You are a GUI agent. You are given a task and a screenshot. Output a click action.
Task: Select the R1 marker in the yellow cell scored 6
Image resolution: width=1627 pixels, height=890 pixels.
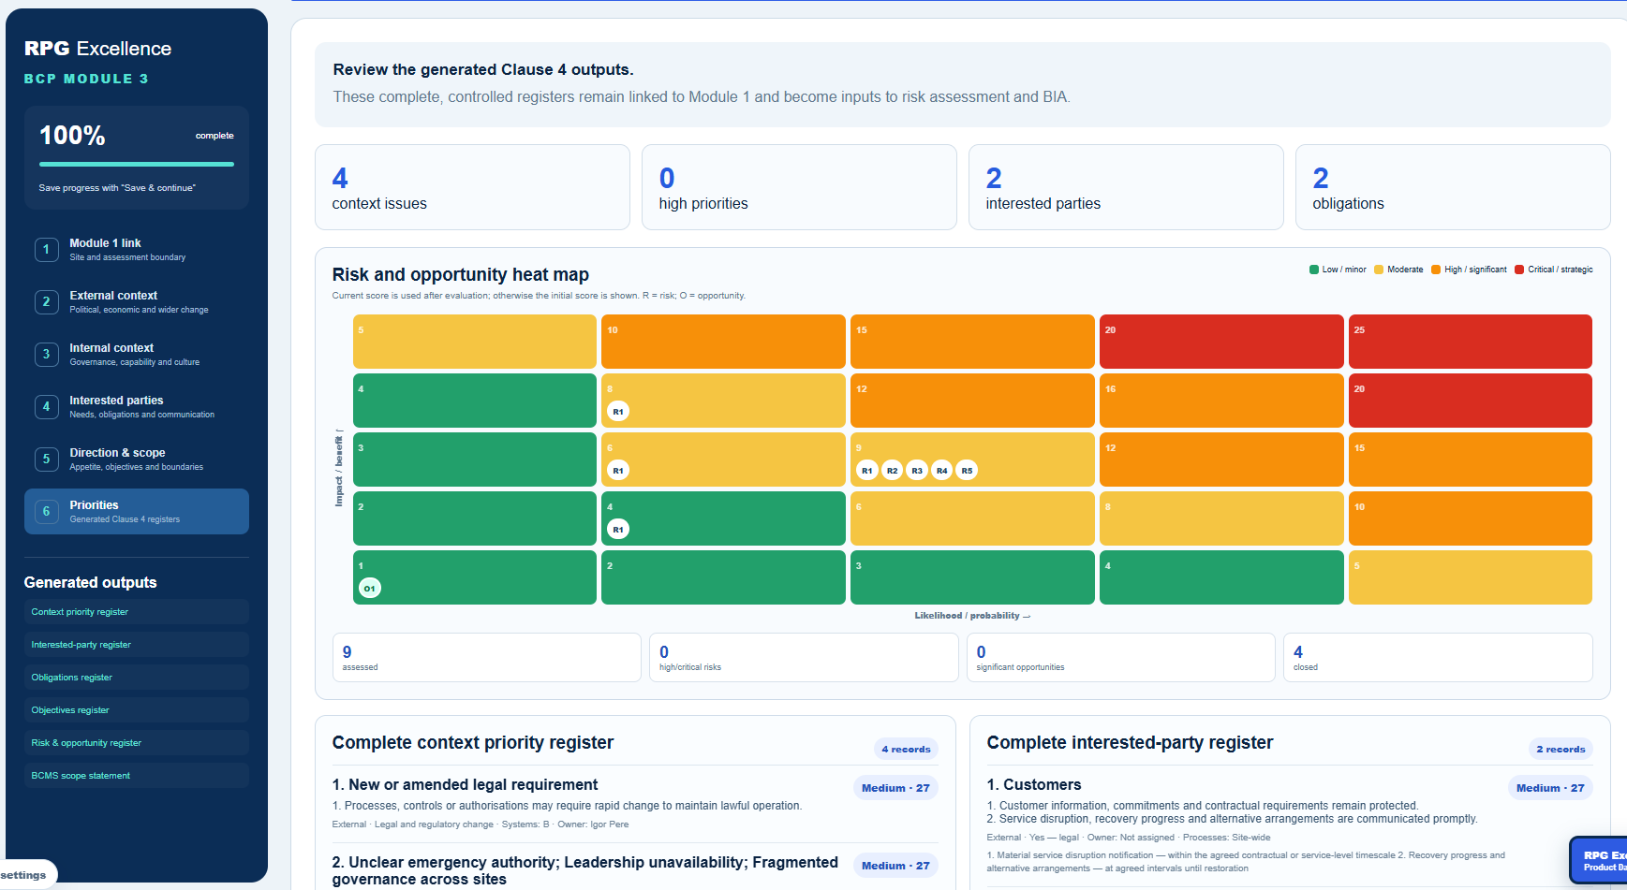tap(618, 470)
